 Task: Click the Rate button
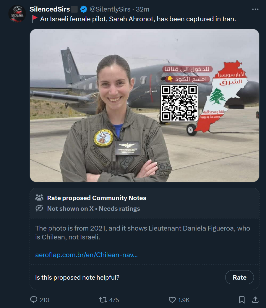(x=239, y=277)
